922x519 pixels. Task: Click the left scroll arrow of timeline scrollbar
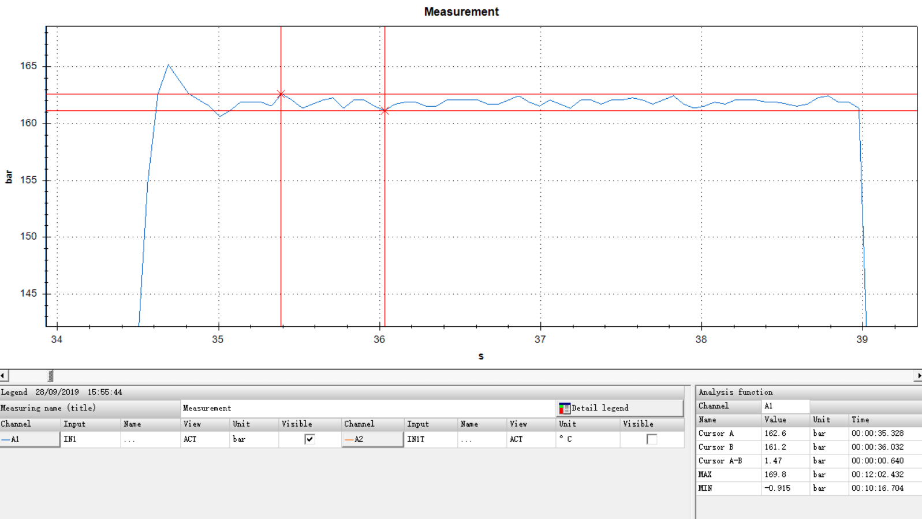3,376
